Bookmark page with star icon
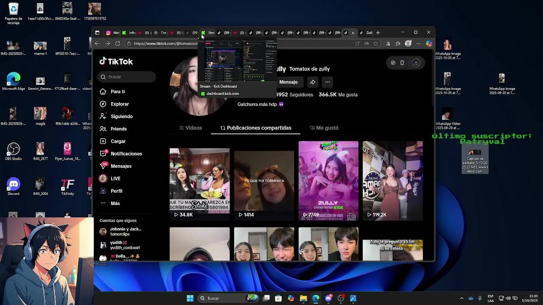This screenshot has height=305, width=543. point(375,44)
